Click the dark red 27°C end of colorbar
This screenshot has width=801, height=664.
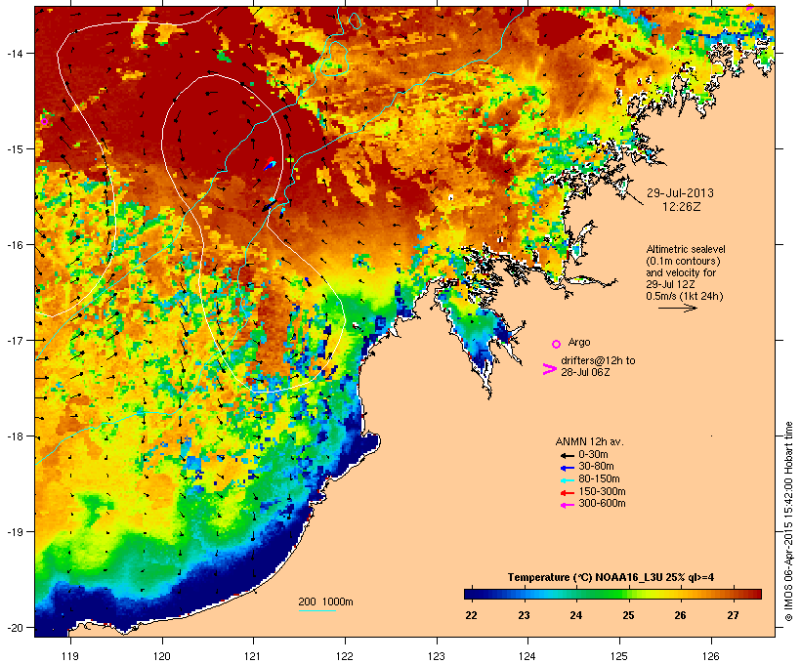755,594
